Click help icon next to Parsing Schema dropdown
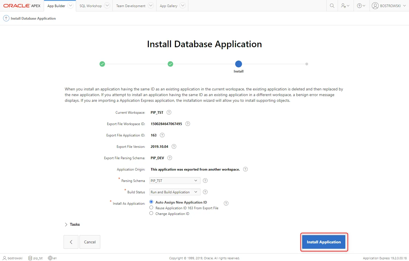 click(x=205, y=181)
